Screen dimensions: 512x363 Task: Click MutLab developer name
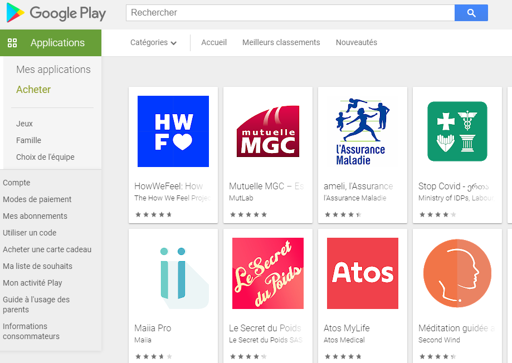coord(241,198)
